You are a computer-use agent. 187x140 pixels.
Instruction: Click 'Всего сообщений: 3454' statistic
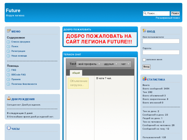tap(156, 89)
